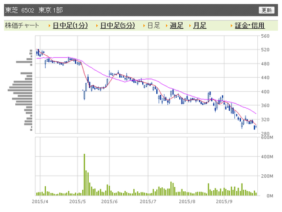Click the 400 price axis label
Viewport: 282px width, 212px height.
pos(265,92)
